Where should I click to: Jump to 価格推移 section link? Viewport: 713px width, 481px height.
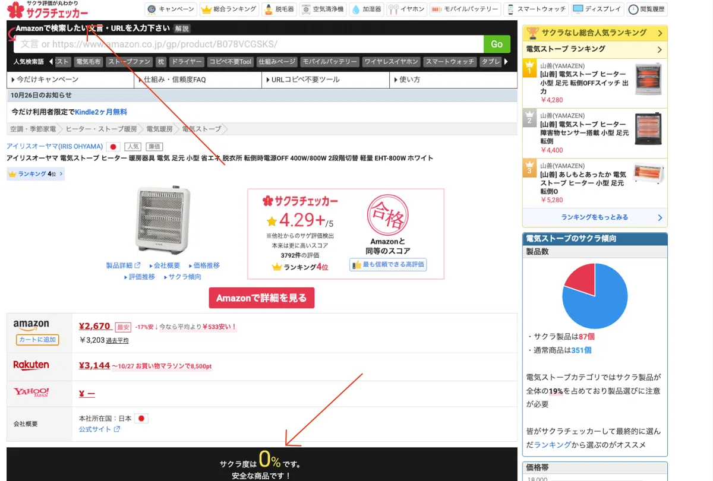[204, 265]
